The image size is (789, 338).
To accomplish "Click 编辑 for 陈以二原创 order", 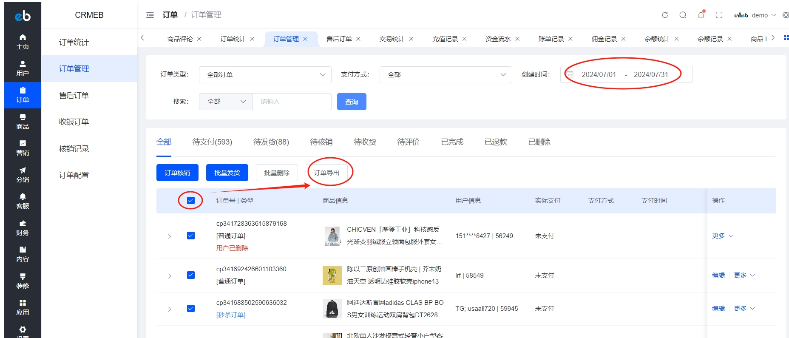I will pos(718,275).
